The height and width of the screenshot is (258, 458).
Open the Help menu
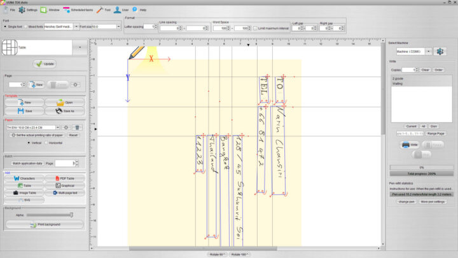coord(139,10)
